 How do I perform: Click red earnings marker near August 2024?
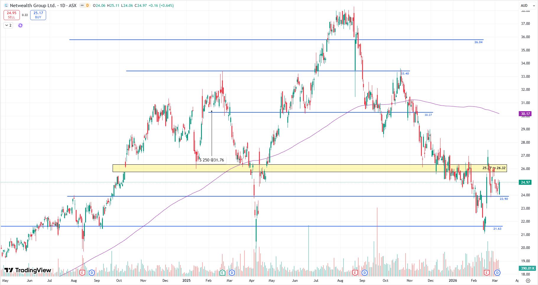(82, 273)
